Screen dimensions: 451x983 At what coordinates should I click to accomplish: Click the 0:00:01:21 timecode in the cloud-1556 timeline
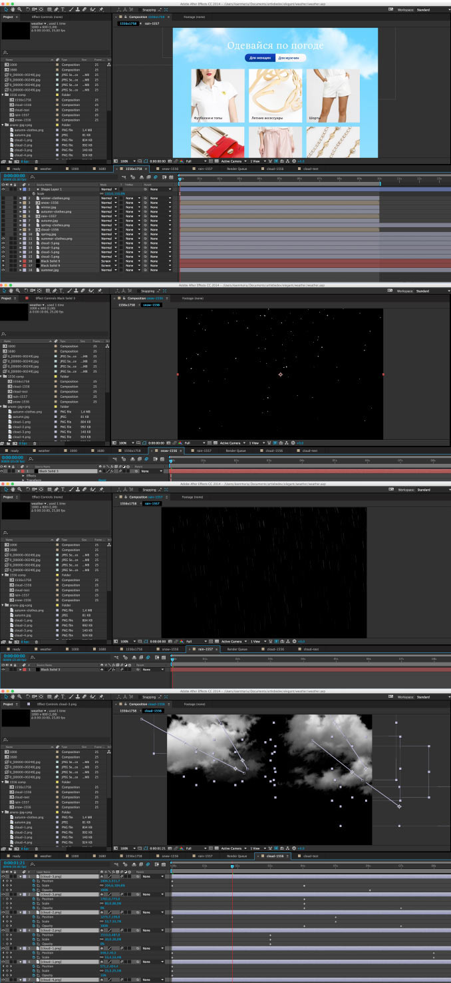coord(15,862)
